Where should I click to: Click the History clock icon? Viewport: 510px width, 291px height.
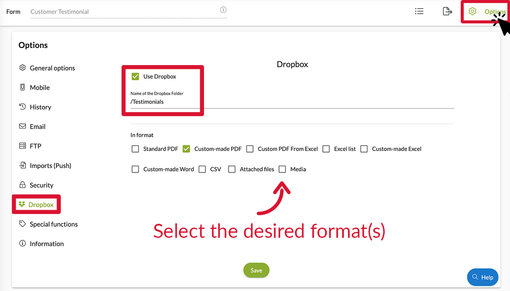(23, 107)
